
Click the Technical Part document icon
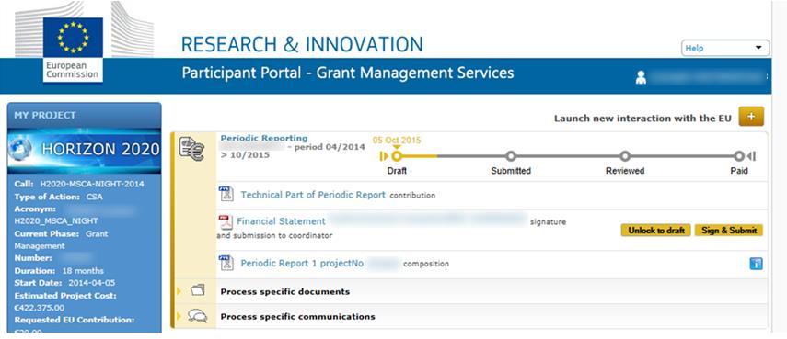click(x=226, y=194)
